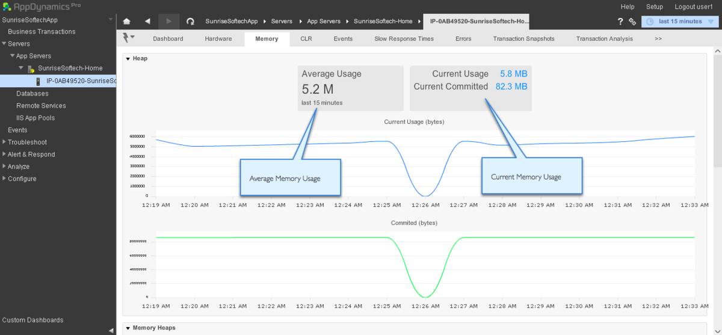722x335 pixels.
Task: Click the IP-0AB49520 node icon
Action: [39, 81]
